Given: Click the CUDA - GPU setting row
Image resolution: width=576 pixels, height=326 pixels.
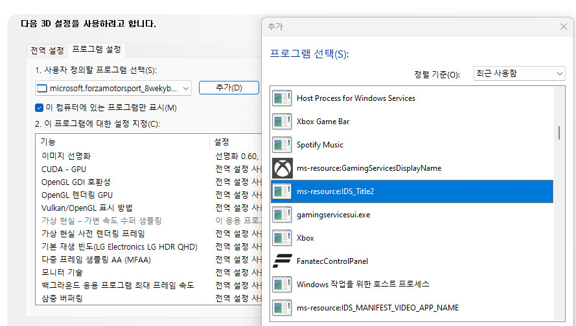Looking at the screenshot, I should [x=149, y=169].
